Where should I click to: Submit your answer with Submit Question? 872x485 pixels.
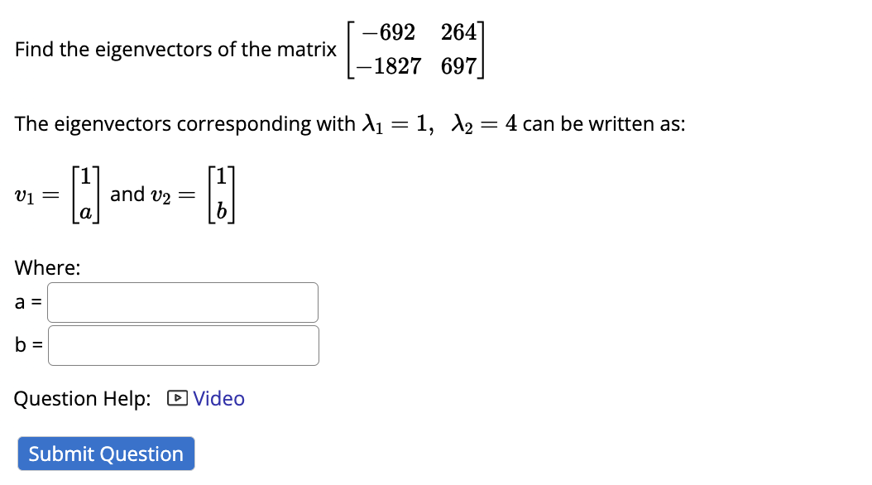point(105,454)
